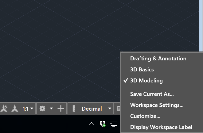This screenshot has width=203, height=133.
Task: Click the annotation monitor plus icon
Action: pyautogui.click(x=61, y=108)
